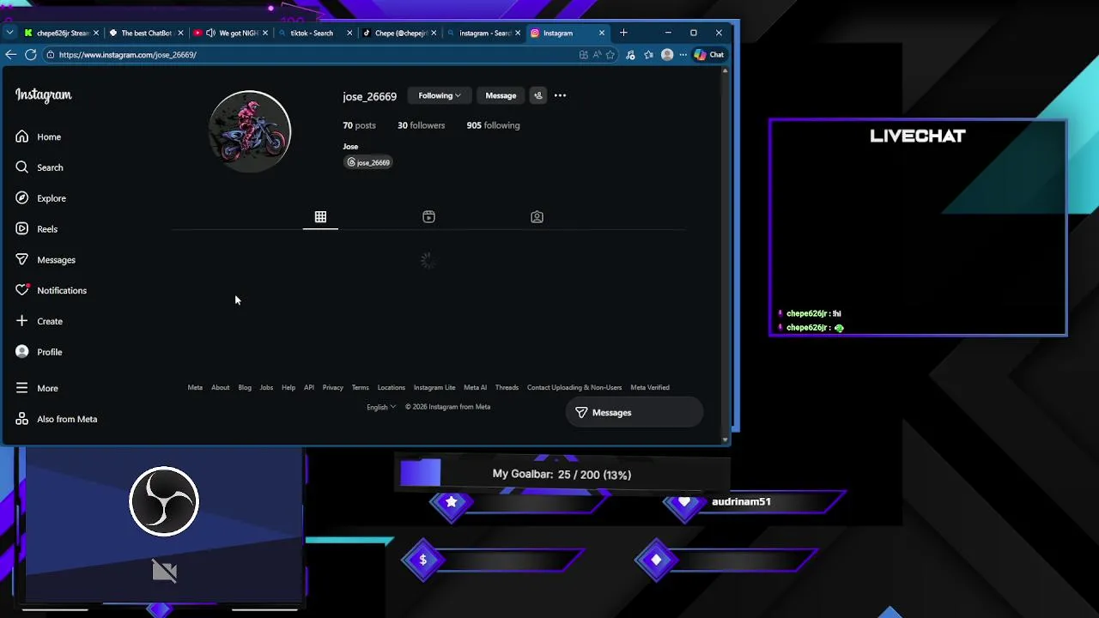Open Also from Meta apps list
The width and height of the screenshot is (1099, 618).
point(57,419)
